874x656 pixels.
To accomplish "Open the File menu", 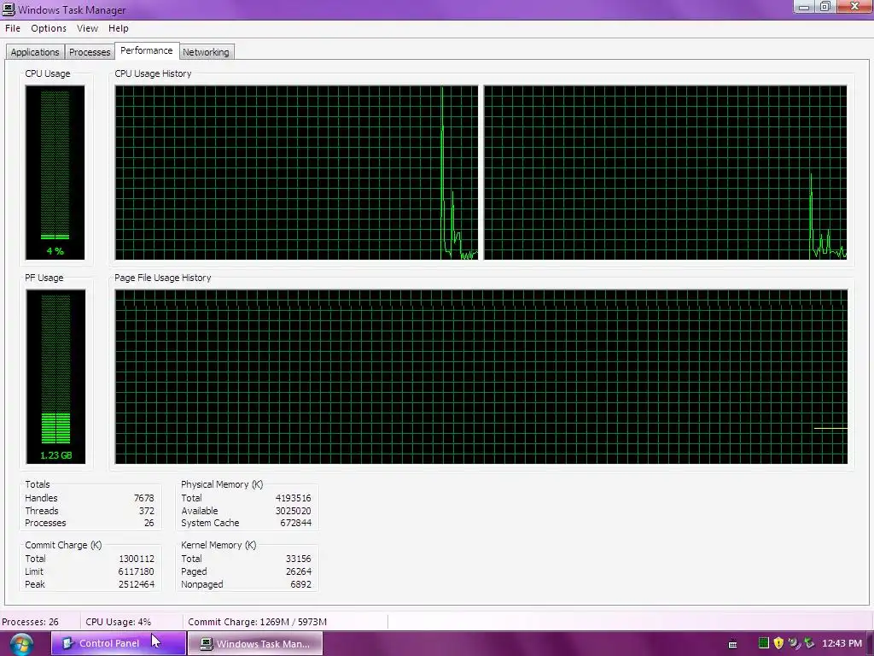I will click(12, 28).
